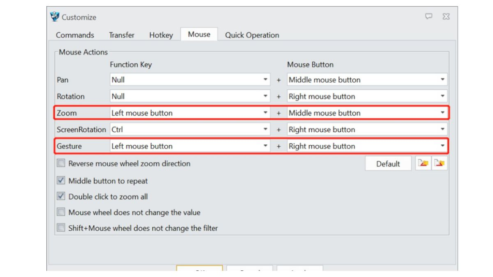
Task: Tick Shift+Mouse wheel filter checkbox
Action: (61, 228)
